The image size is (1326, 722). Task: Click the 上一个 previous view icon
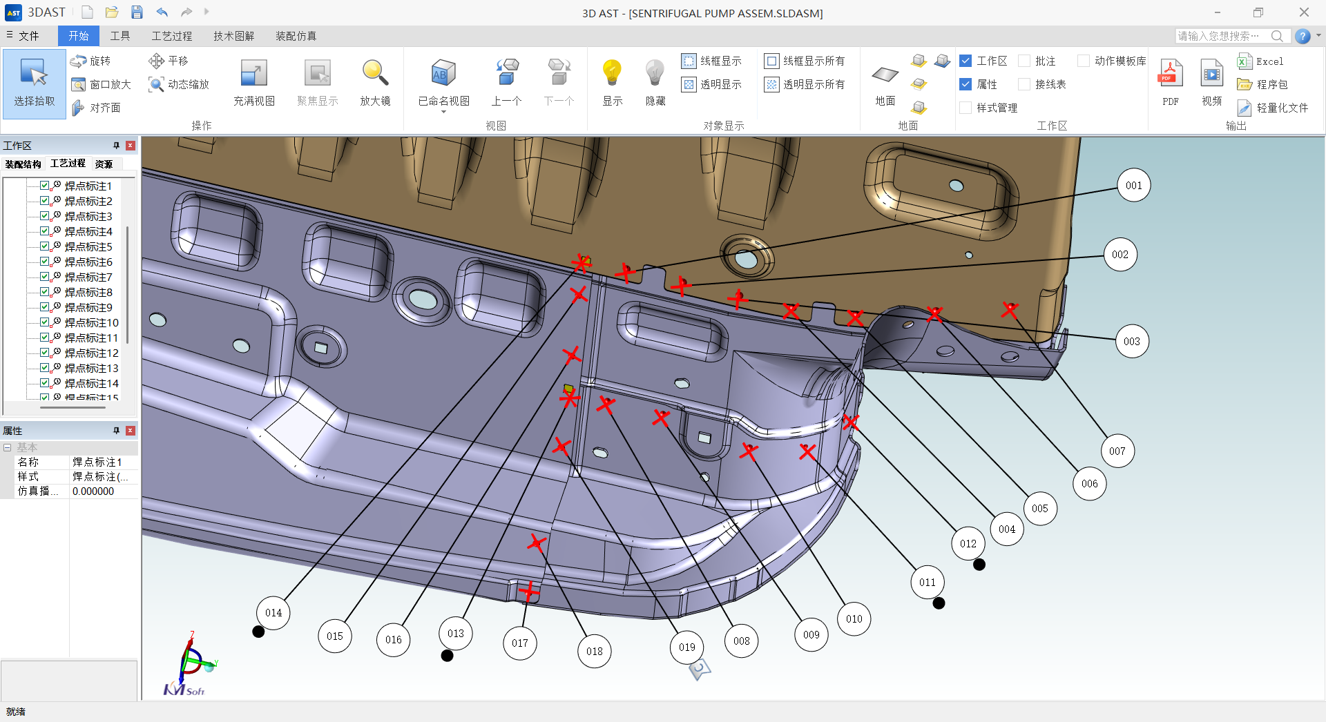506,74
